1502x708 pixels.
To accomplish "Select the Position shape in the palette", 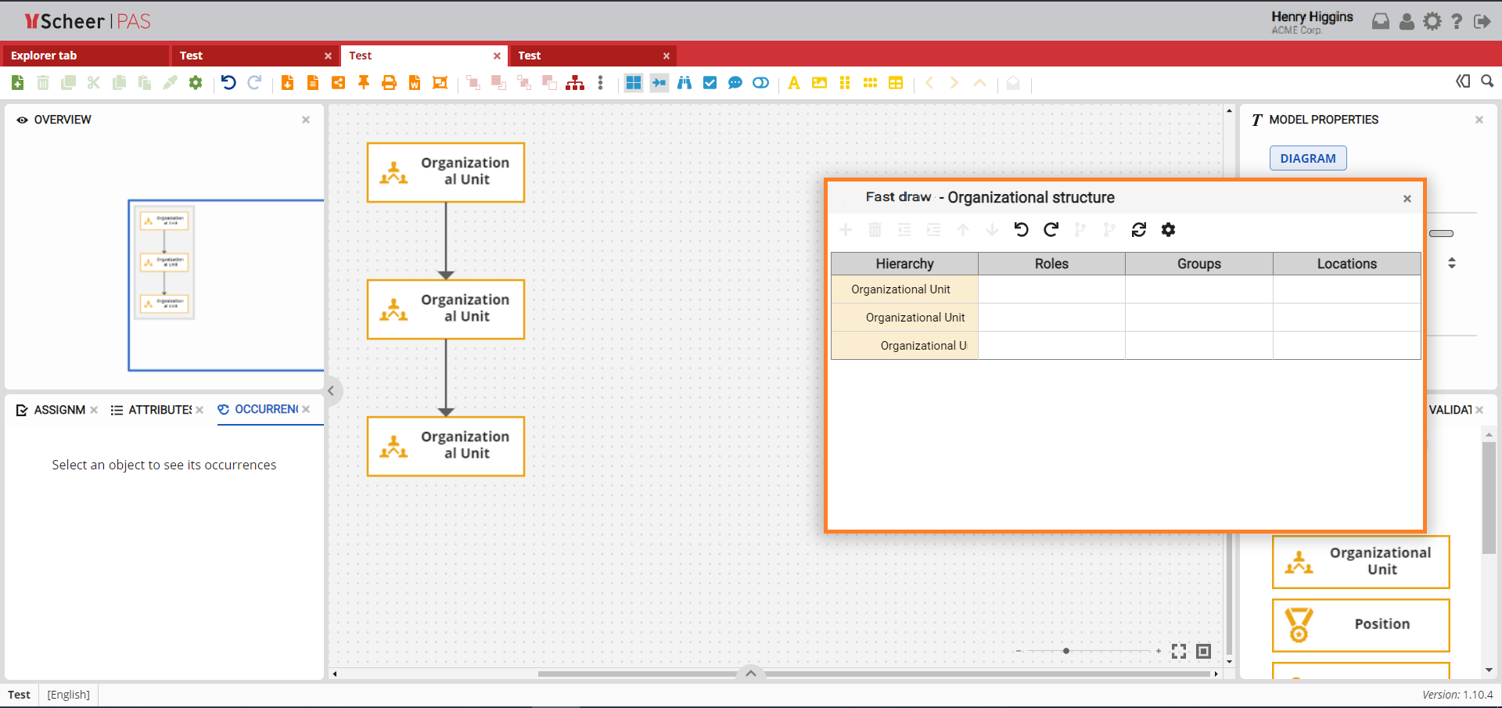I will pyautogui.click(x=1360, y=624).
